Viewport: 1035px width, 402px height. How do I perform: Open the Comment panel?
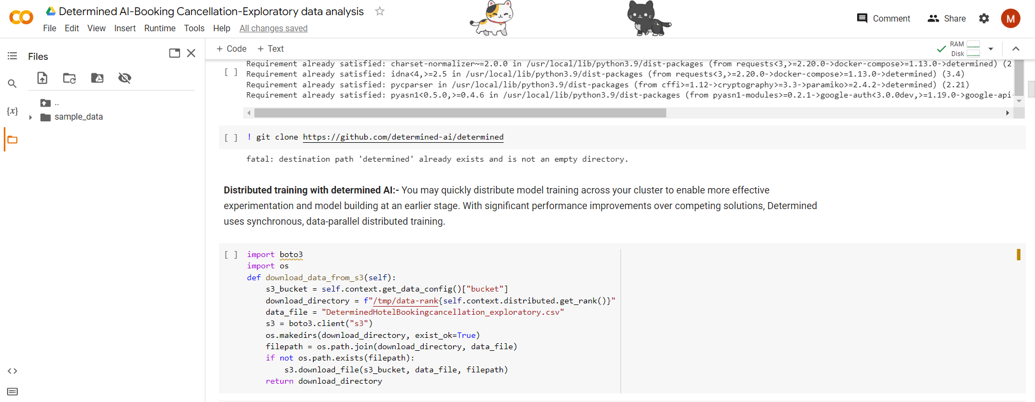pyautogui.click(x=884, y=18)
